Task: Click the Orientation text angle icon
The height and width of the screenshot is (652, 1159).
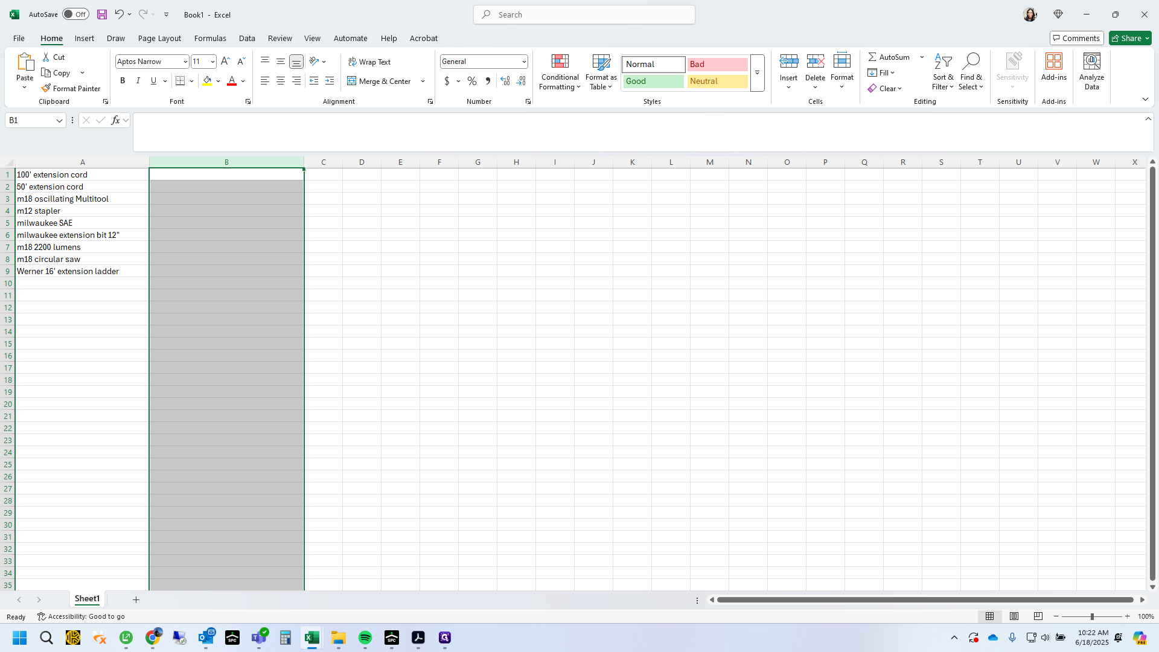Action: click(314, 62)
